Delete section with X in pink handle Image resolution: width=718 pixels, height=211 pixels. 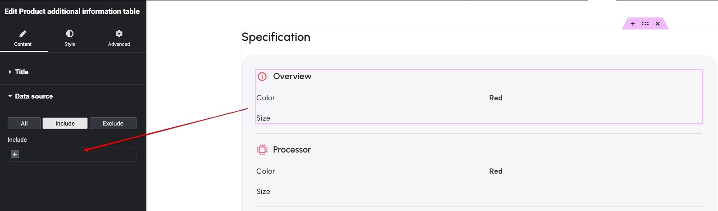[x=658, y=23]
